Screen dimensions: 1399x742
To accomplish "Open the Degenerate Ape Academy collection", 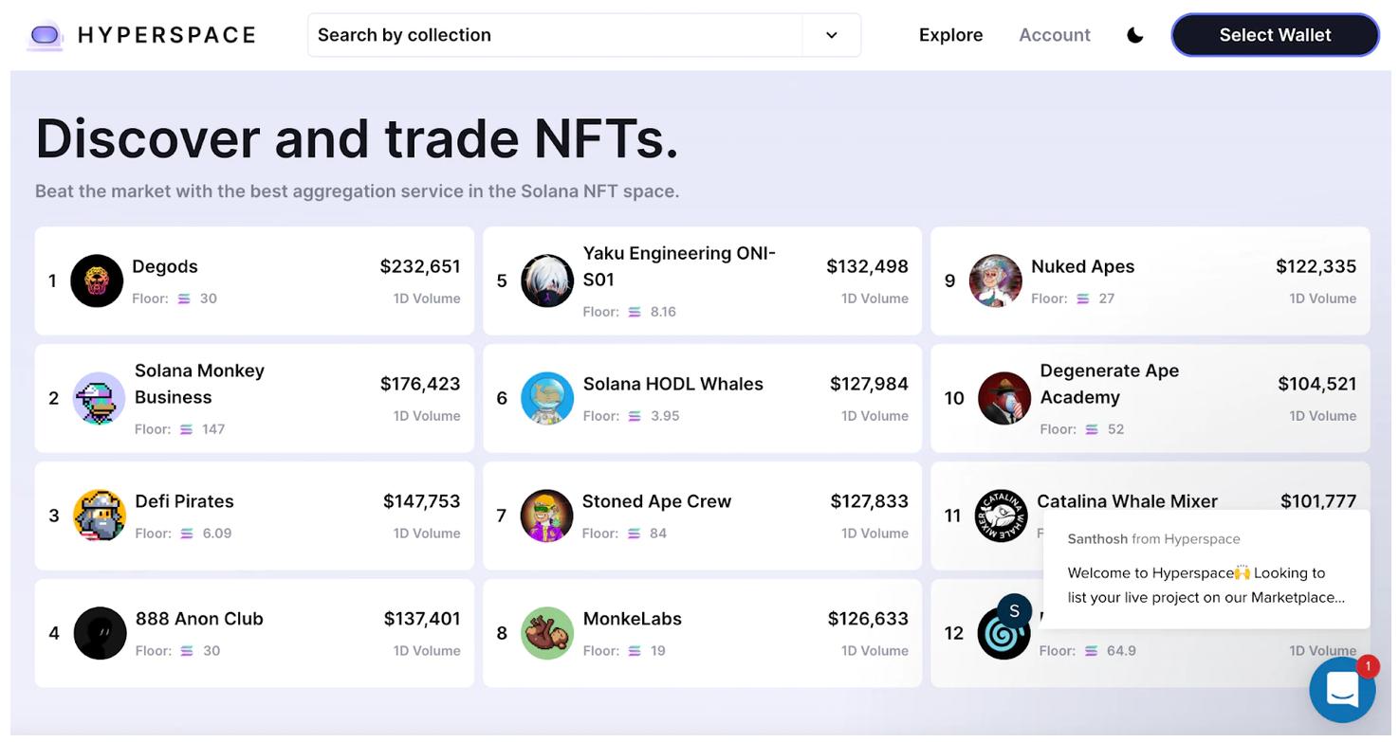I will click(x=1109, y=384).
